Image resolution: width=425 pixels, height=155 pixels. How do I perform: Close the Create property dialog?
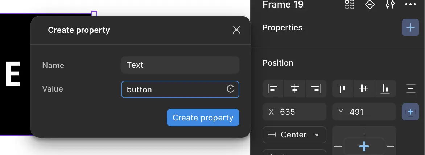coord(236,30)
